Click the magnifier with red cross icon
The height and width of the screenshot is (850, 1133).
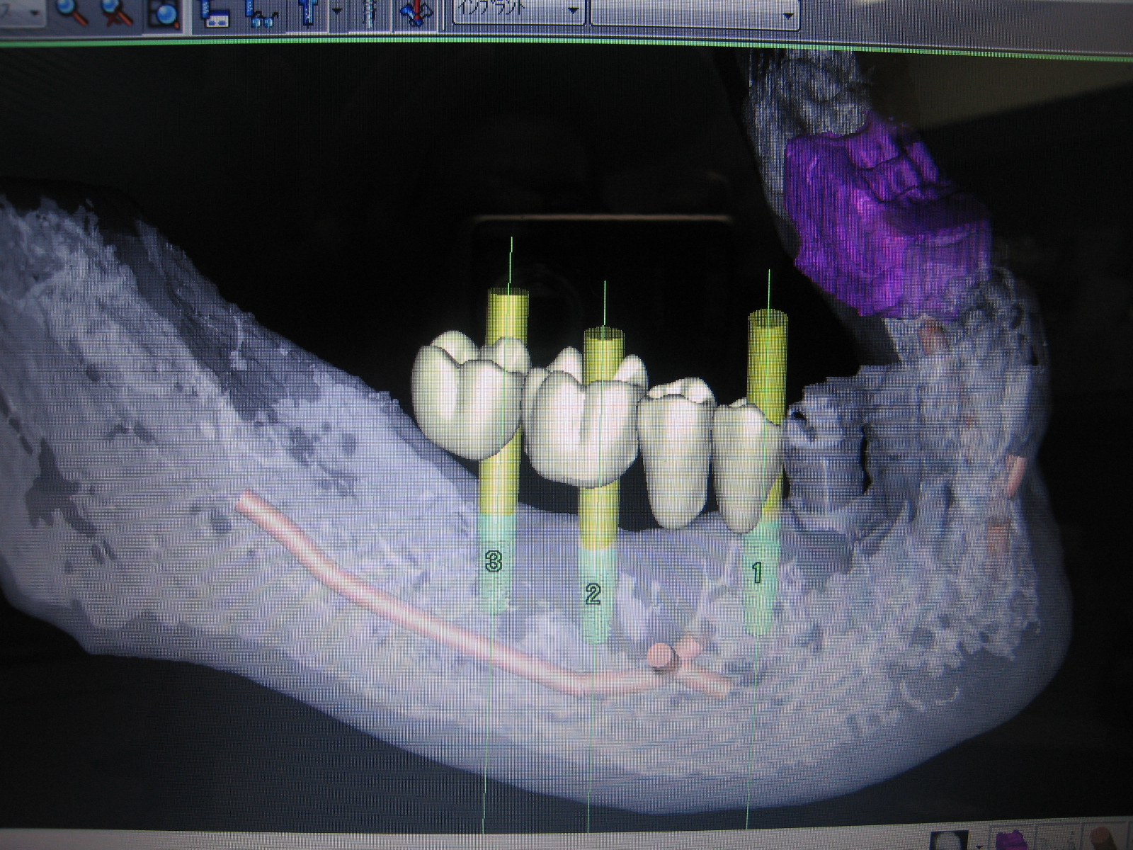[117, 13]
